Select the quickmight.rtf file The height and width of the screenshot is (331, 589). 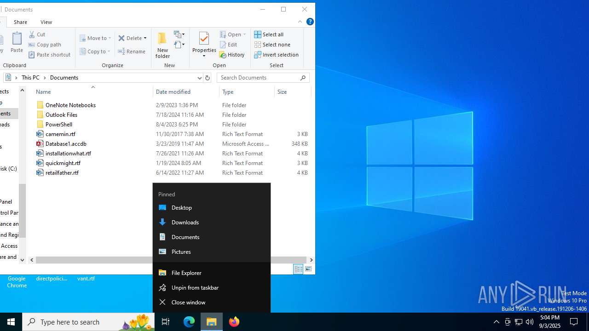(x=63, y=163)
